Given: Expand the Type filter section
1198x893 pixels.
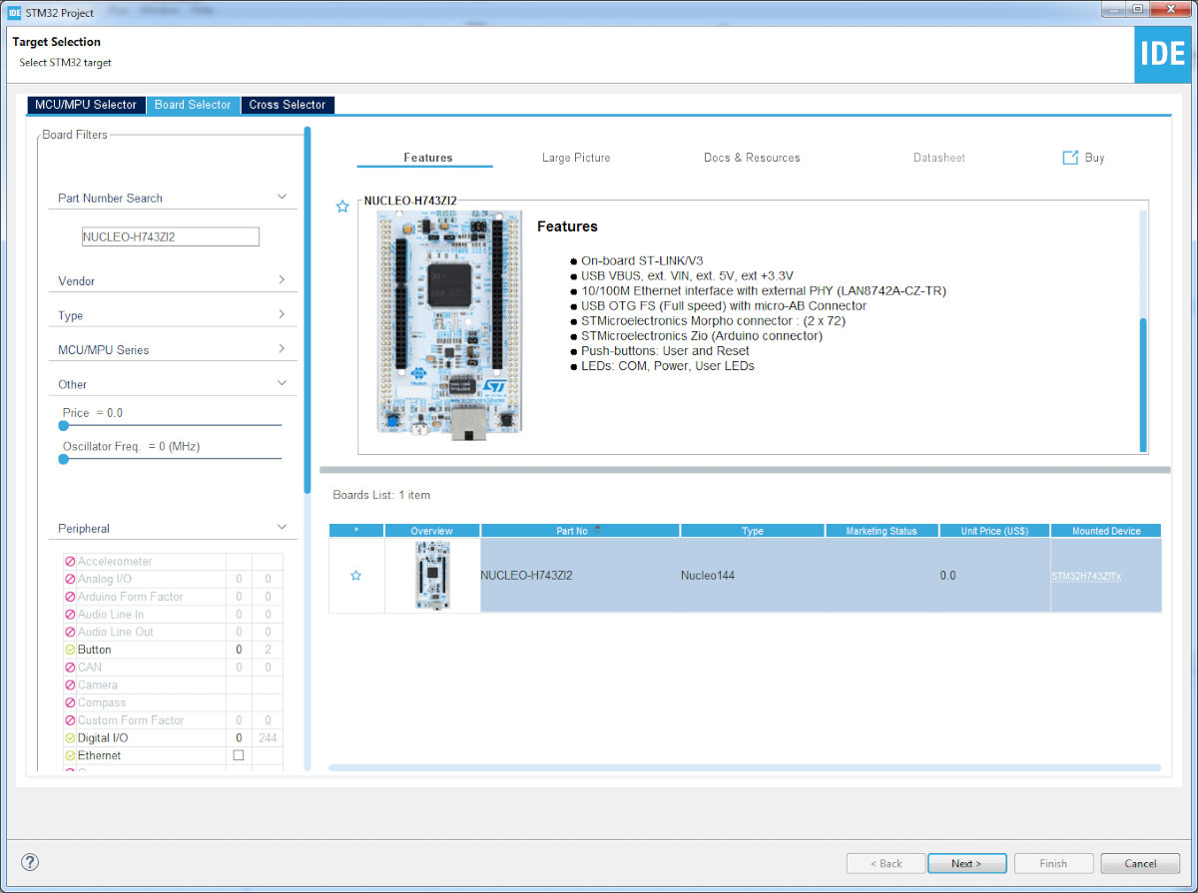Looking at the screenshot, I should click(x=282, y=315).
